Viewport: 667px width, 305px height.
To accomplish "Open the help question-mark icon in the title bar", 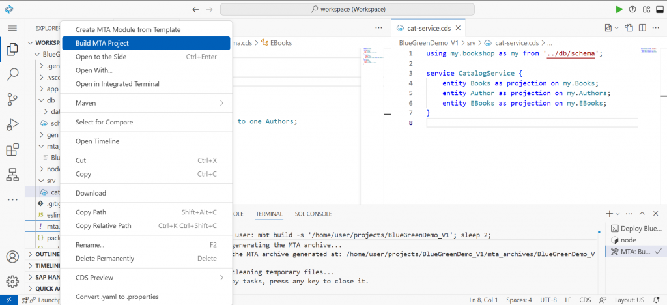I will click(632, 9).
